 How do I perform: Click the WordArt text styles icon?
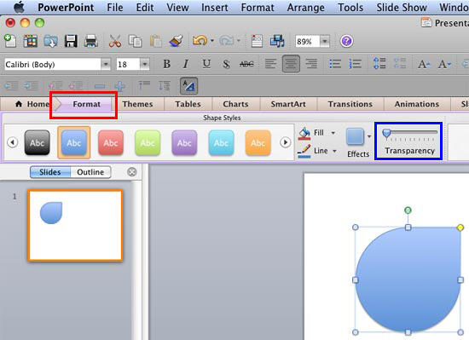(x=188, y=86)
